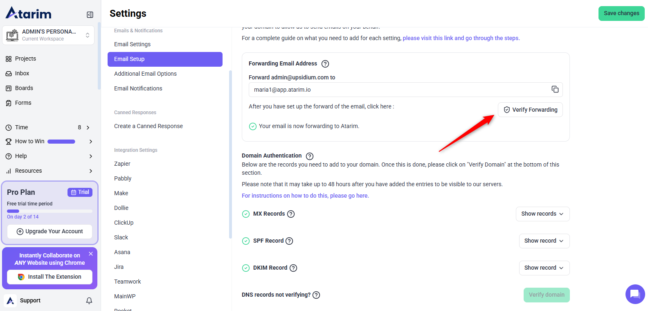Open the notifications bell icon
Image resolution: width=648 pixels, height=311 pixels.
pyautogui.click(x=89, y=301)
